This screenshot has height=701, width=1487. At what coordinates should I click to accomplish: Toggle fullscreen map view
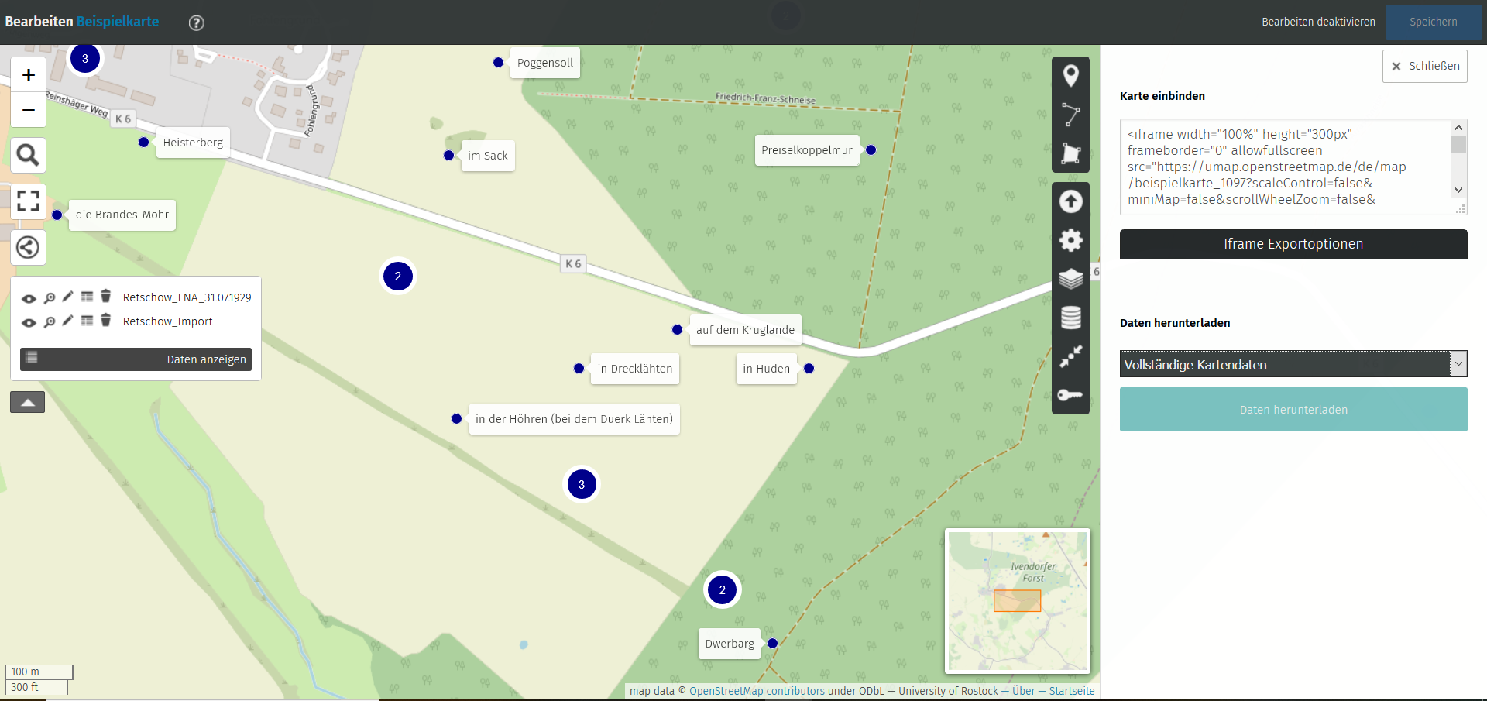(x=29, y=201)
